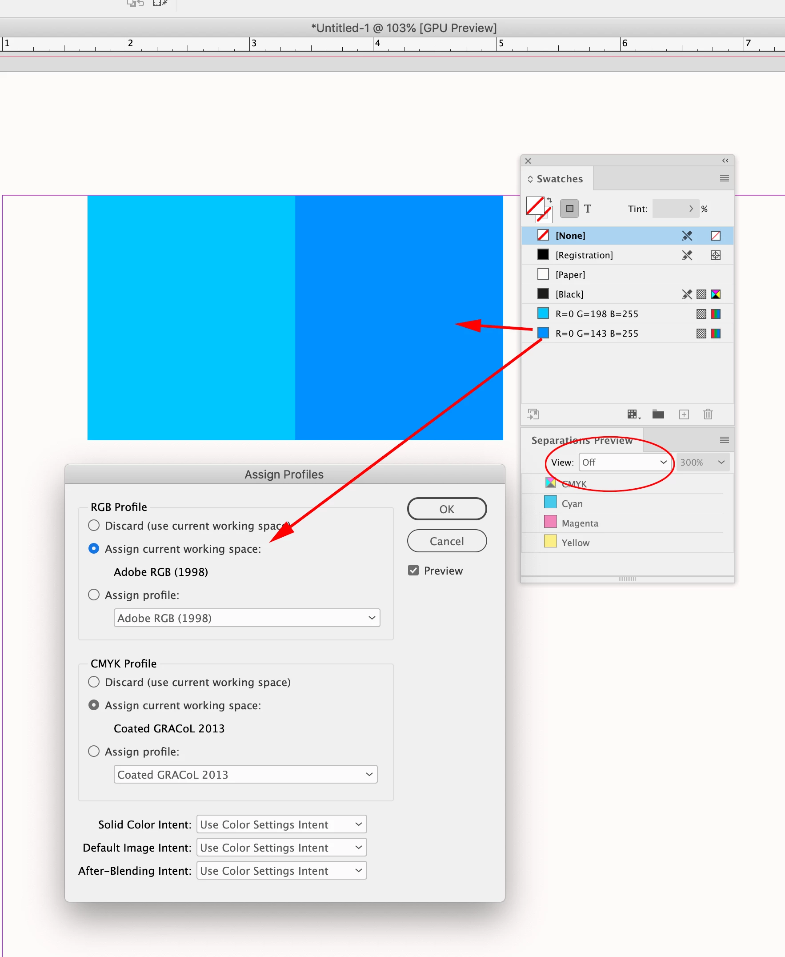
Task: Click Cancel in Assign Profiles dialog
Action: tap(447, 541)
